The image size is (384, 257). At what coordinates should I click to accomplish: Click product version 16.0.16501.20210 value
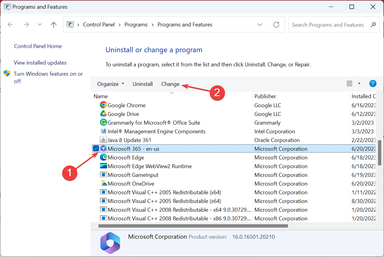point(253,237)
